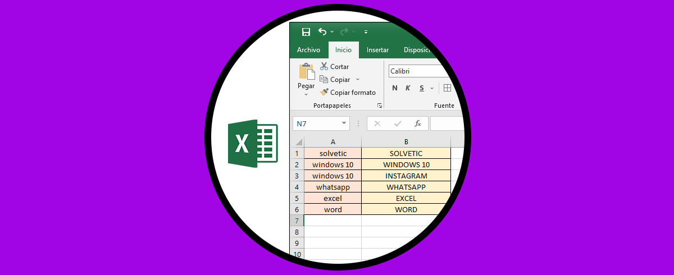This screenshot has width=674, height=275.
Task: Click the lowercase whatsapp cell
Action: [x=333, y=187]
